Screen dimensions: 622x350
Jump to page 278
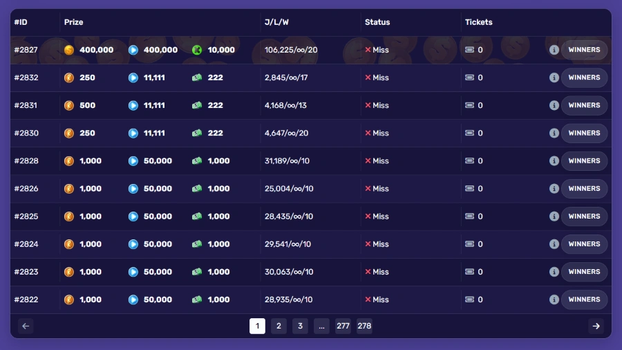pos(364,326)
